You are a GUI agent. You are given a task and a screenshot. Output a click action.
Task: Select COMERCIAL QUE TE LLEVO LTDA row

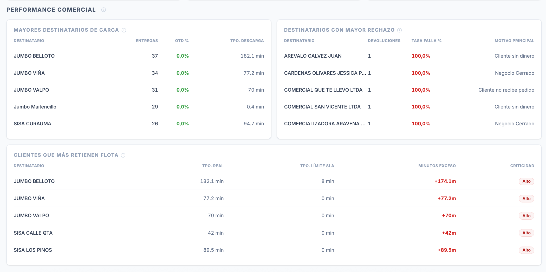tap(409, 90)
